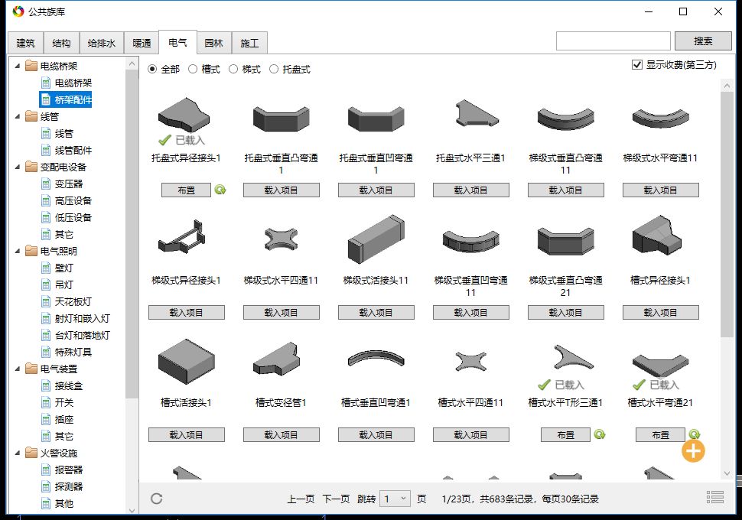This screenshot has height=520, width=742.
Task: Select the 槽式垂直凹弯通1 thumbnail
Action: 376,359
